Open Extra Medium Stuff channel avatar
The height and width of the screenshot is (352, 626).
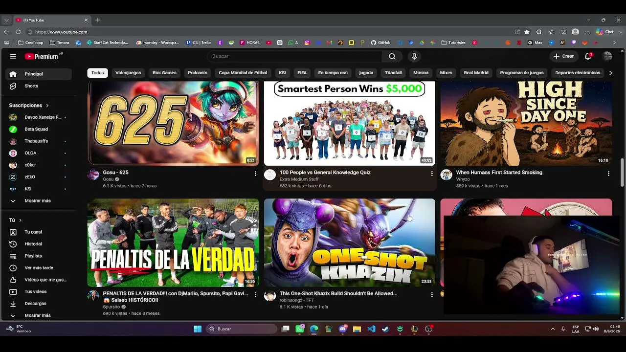coord(270,175)
